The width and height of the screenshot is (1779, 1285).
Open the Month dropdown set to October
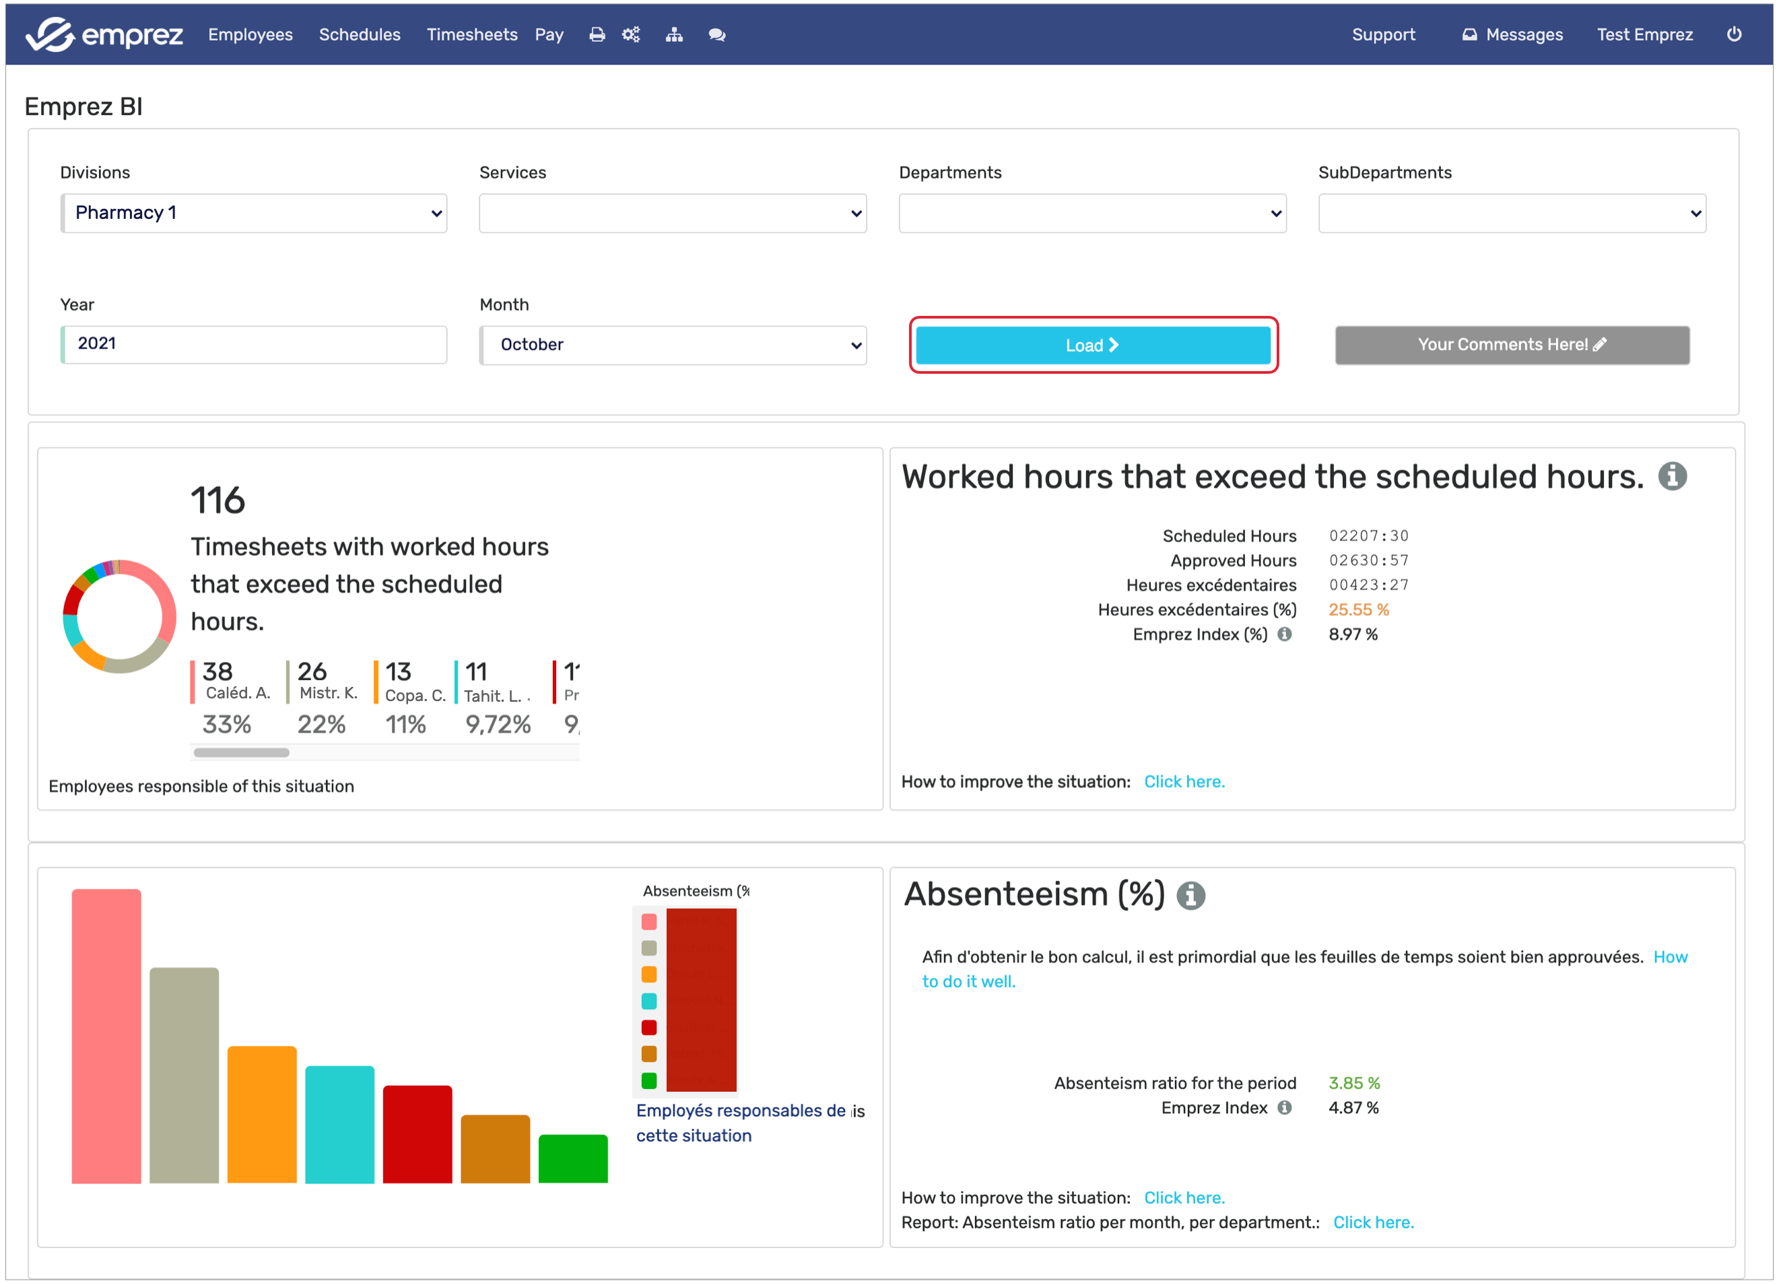[x=672, y=345]
